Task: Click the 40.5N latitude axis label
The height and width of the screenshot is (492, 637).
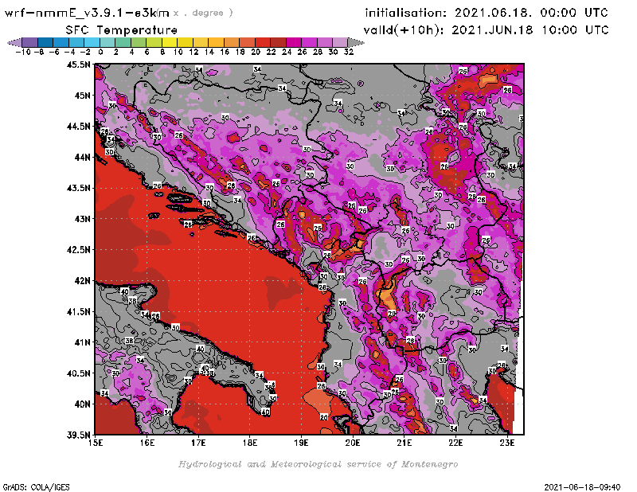Action: (78, 373)
